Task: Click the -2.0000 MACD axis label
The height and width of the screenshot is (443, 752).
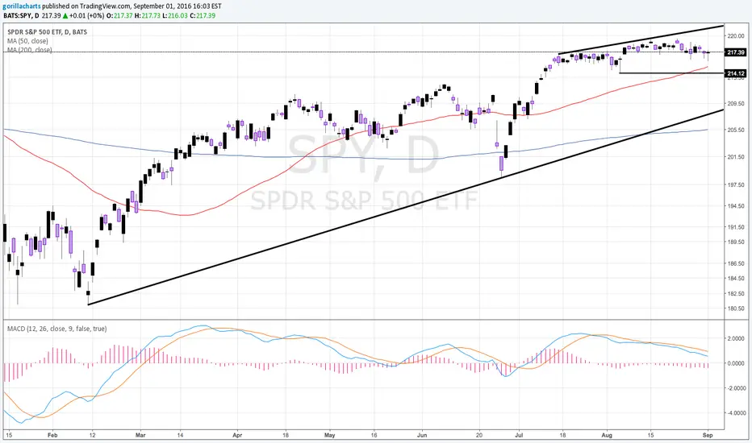Action: pos(735,388)
